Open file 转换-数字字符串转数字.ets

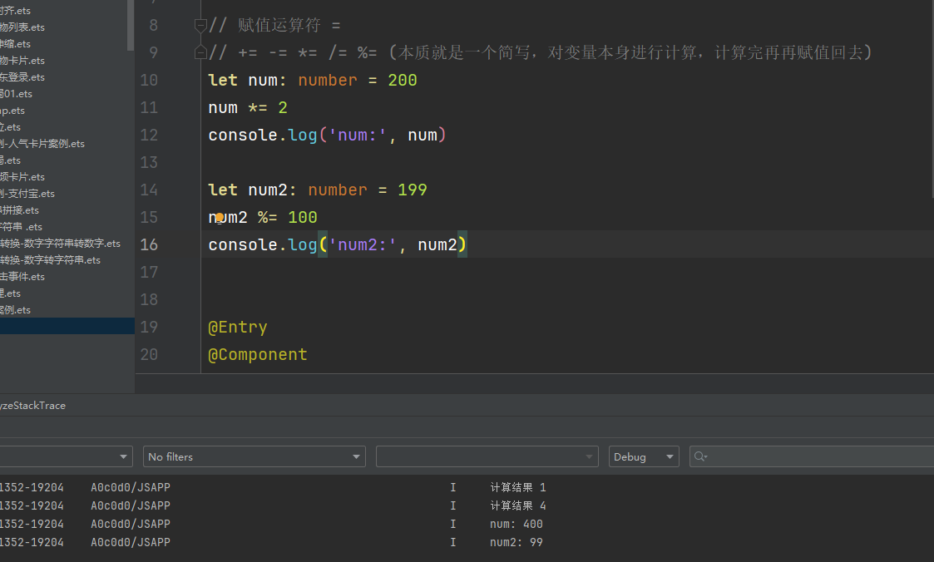[60, 244]
